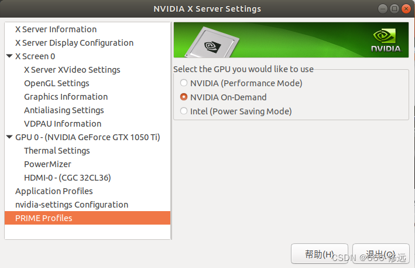Select GPU 0 GeForce GTX 1050 Ti entry

click(87, 137)
